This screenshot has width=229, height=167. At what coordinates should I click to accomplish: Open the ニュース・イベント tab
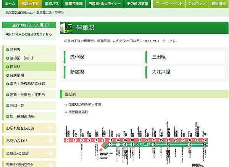(169, 4)
